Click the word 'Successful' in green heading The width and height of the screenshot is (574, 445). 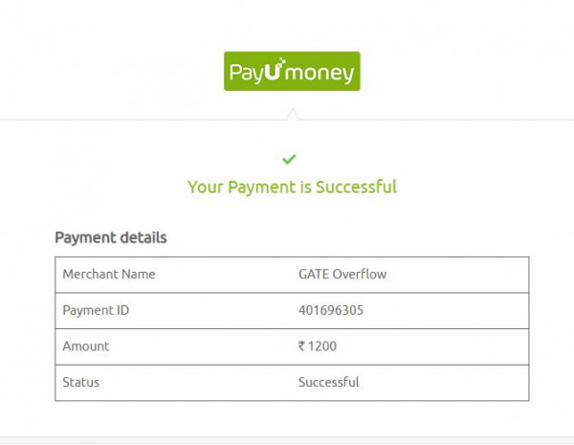click(356, 187)
